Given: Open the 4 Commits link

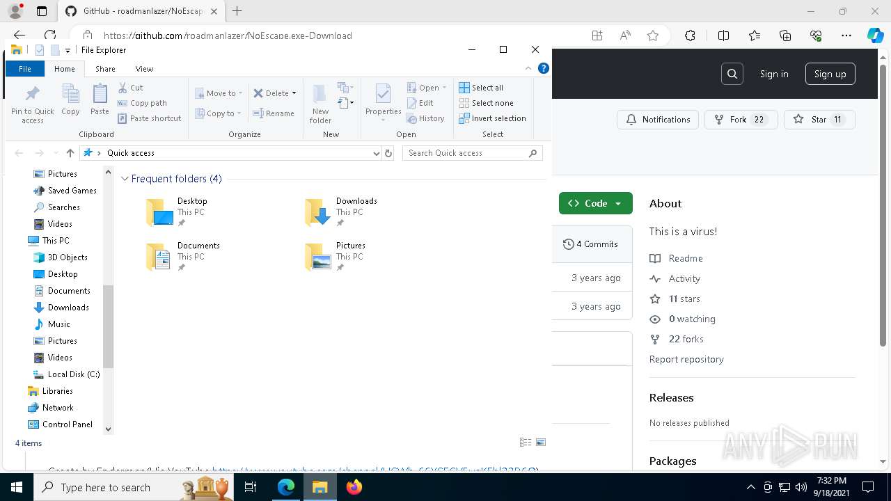Looking at the screenshot, I should tap(590, 244).
